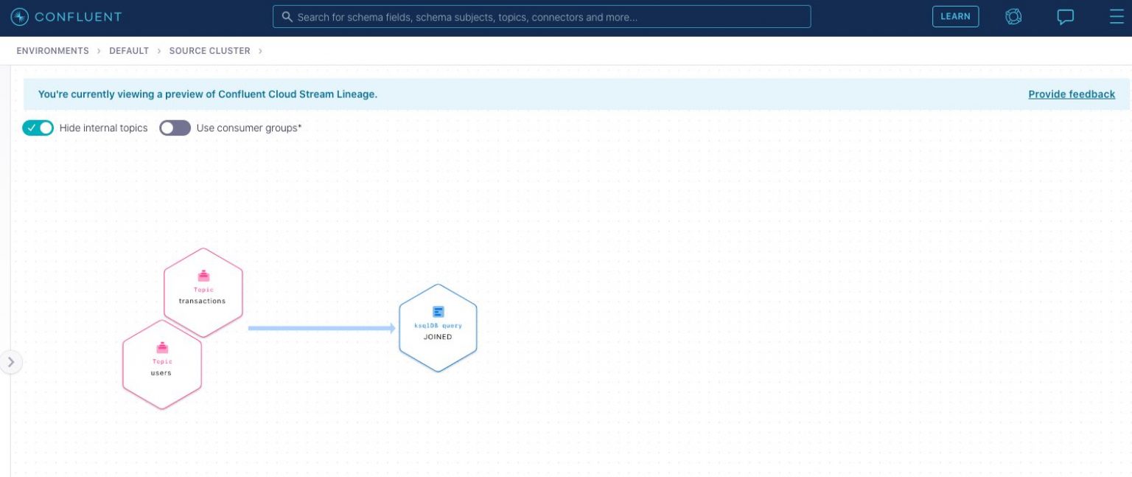Click the LEARN button
Viewport: 1132px width, 477px height.
(x=955, y=16)
